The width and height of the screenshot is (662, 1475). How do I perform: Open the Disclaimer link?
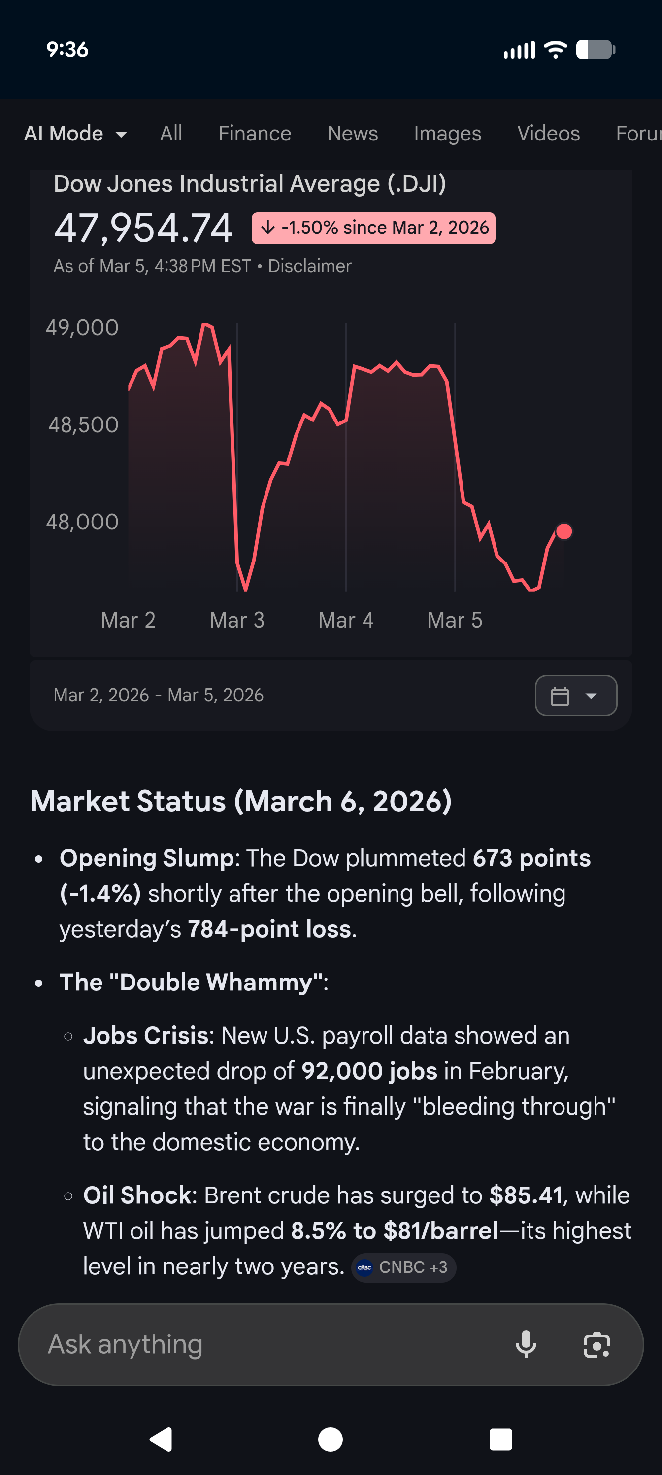click(x=309, y=266)
